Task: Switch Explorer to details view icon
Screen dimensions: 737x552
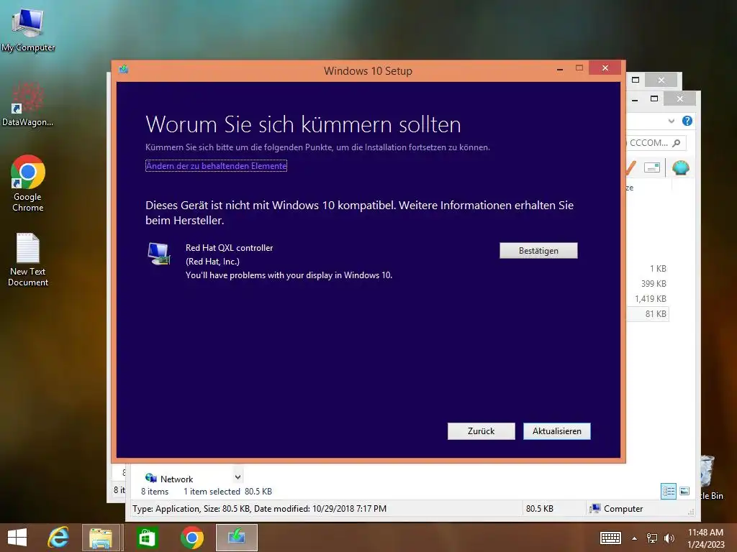Action: coord(669,492)
